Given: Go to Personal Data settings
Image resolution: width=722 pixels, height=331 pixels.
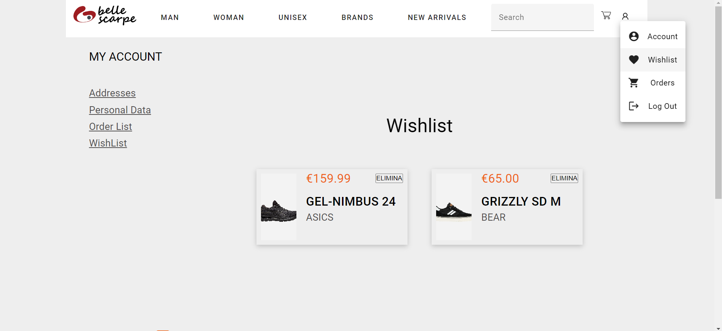Looking at the screenshot, I should click(120, 110).
